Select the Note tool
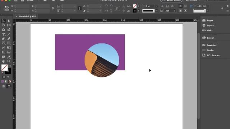 3,57
